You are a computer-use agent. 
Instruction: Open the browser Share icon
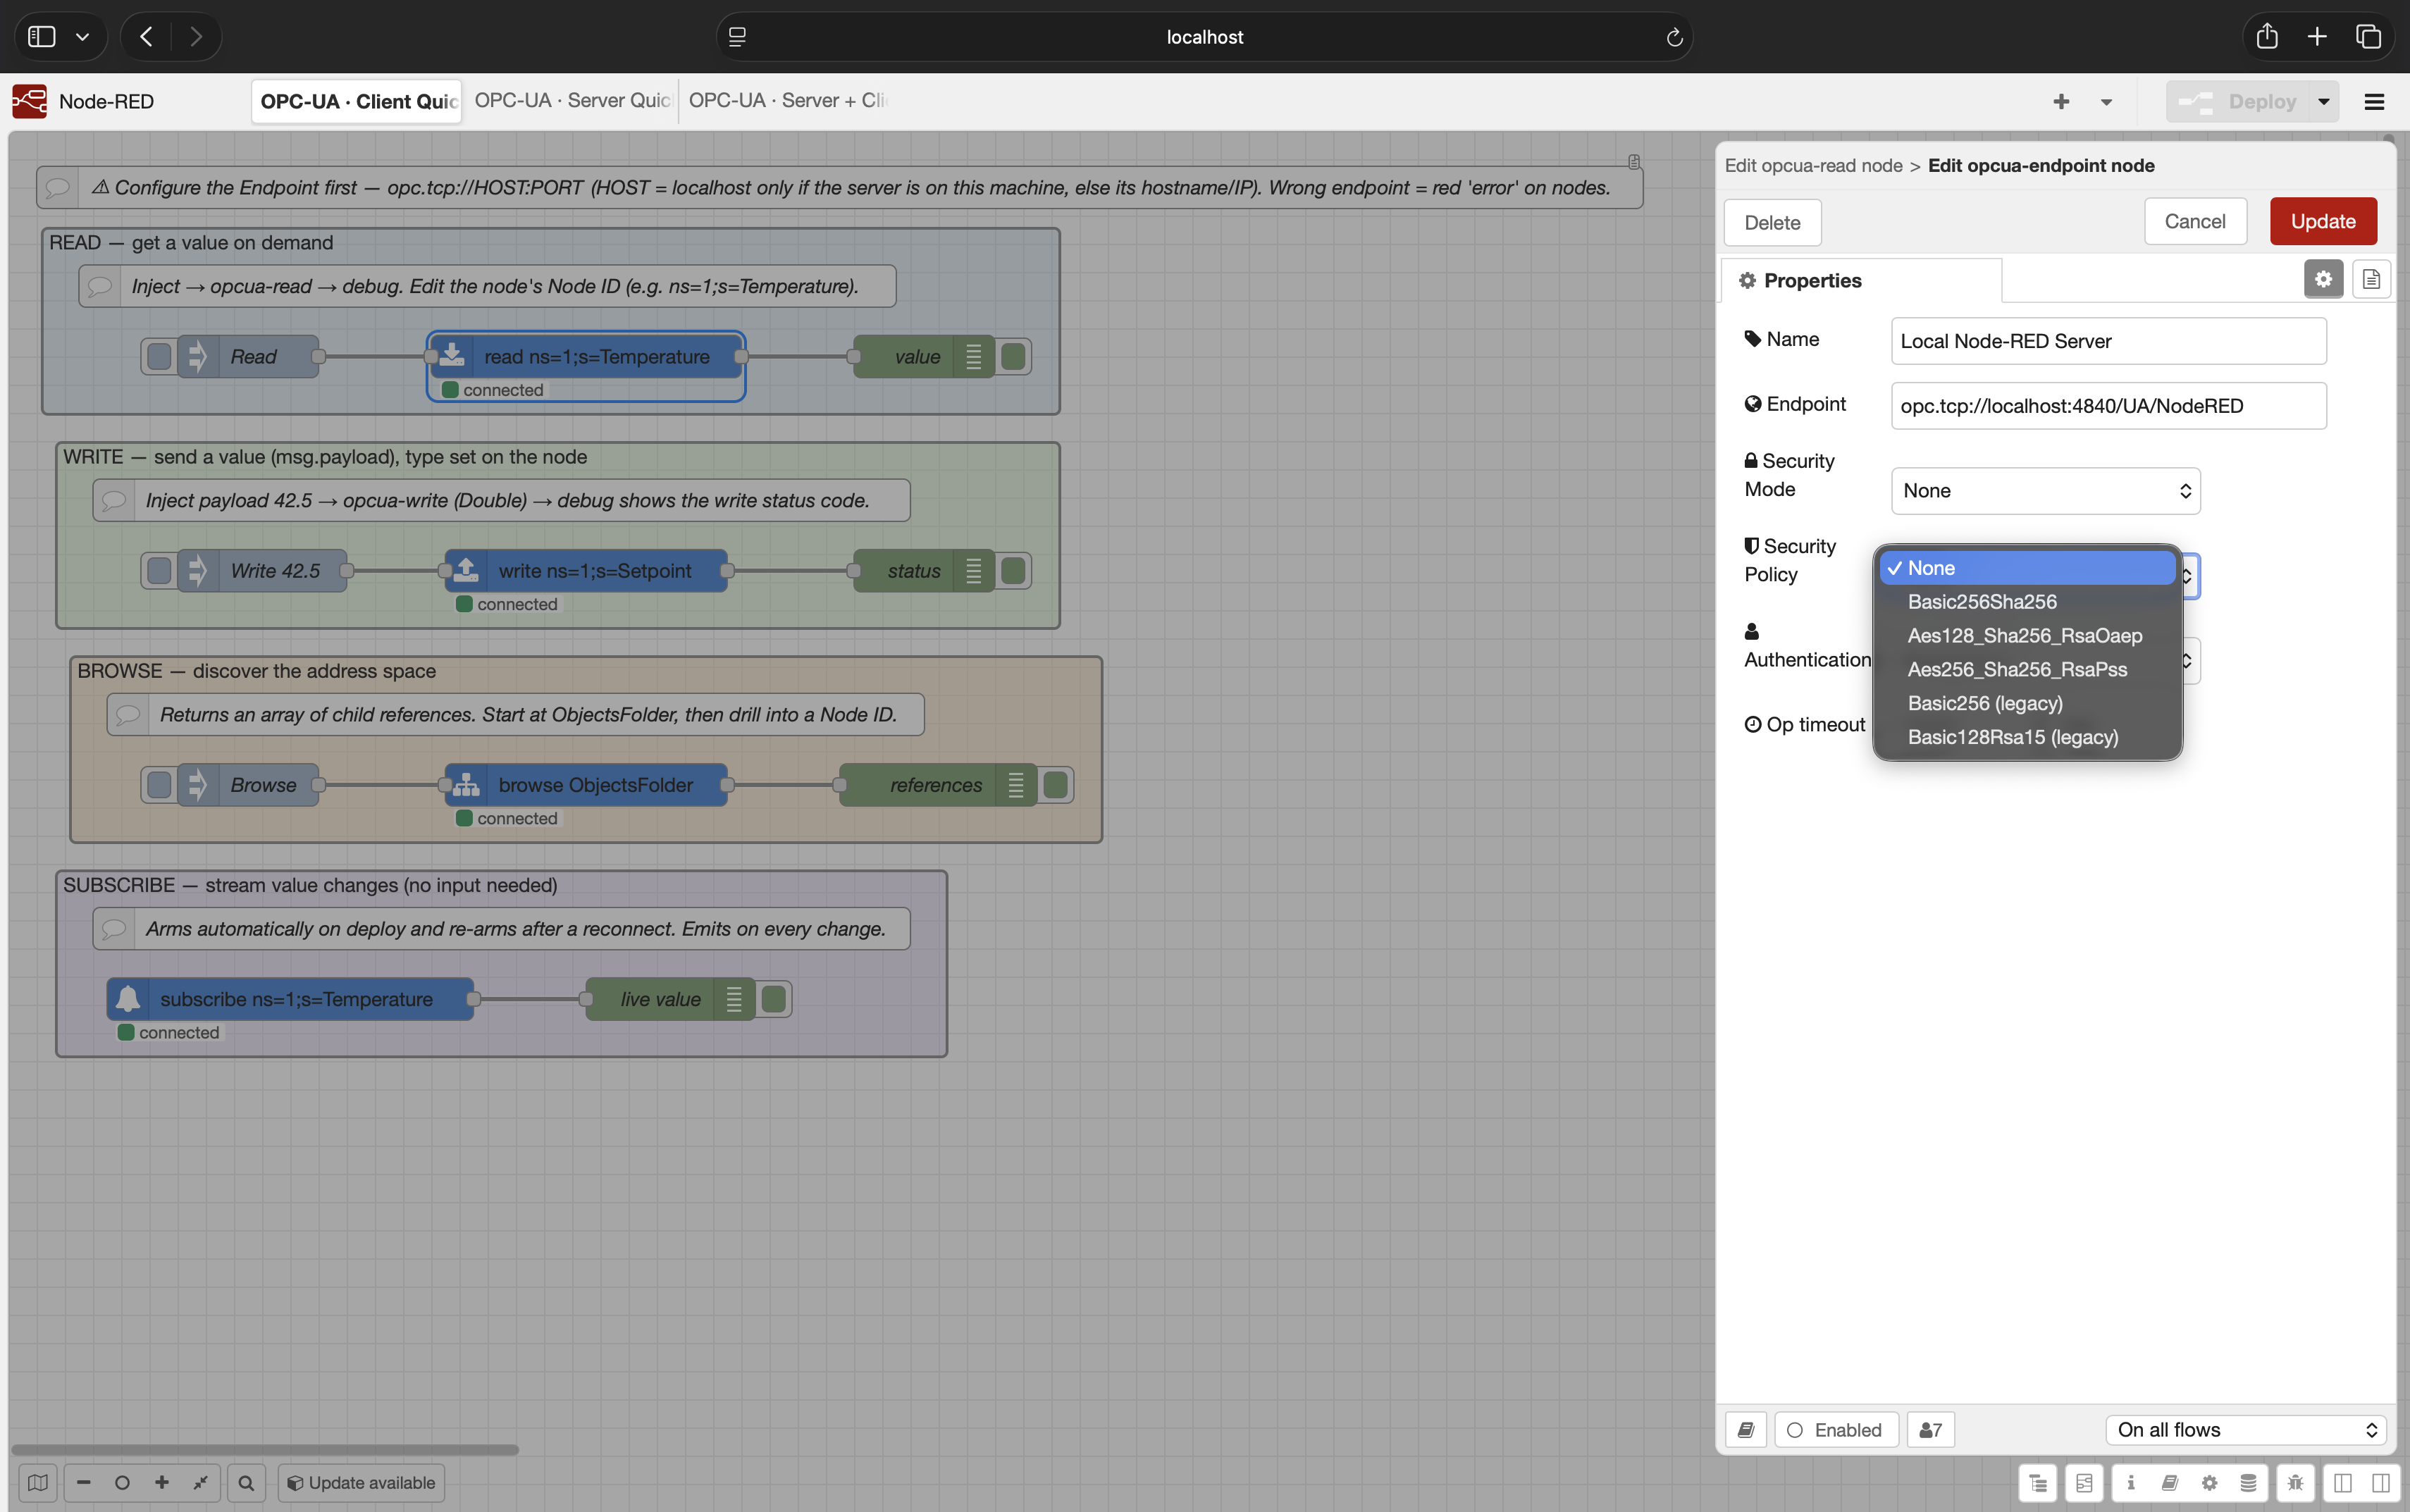point(2267,37)
